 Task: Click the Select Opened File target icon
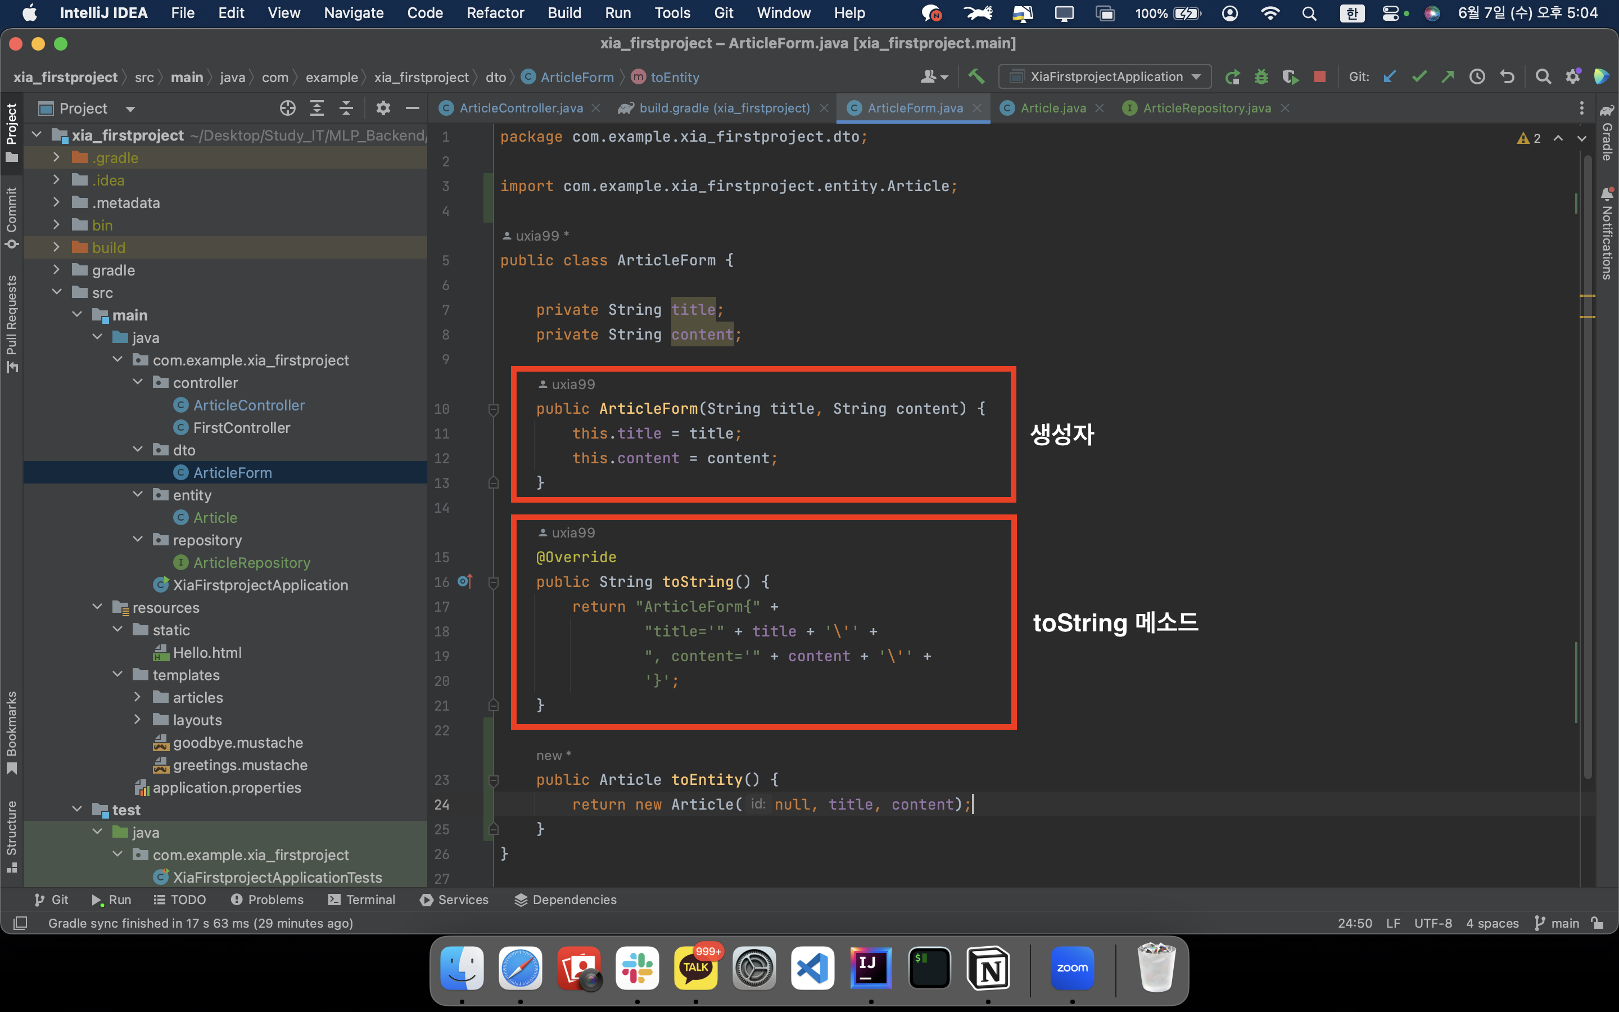click(288, 109)
